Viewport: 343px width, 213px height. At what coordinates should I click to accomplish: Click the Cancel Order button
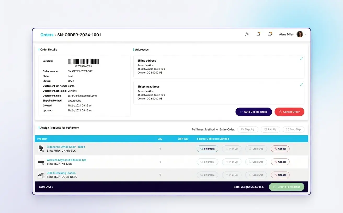289,112
